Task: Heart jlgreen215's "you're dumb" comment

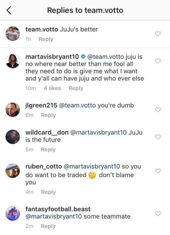Action: [158, 110]
